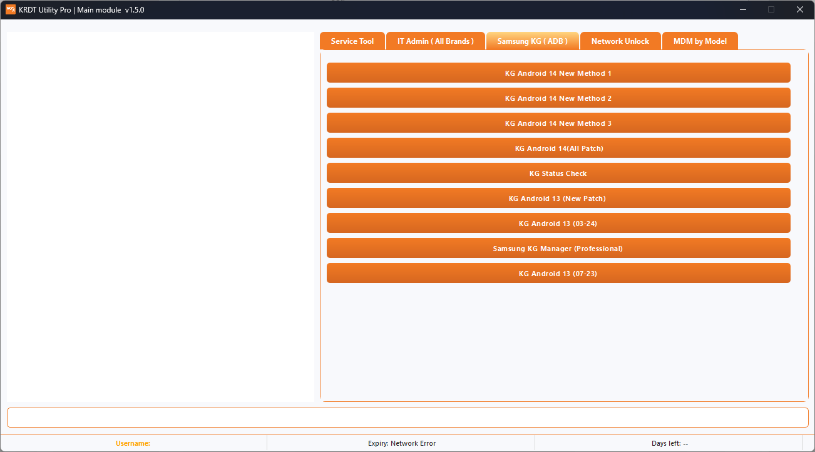Click the status/progress field at the bottom

pyautogui.click(x=408, y=418)
